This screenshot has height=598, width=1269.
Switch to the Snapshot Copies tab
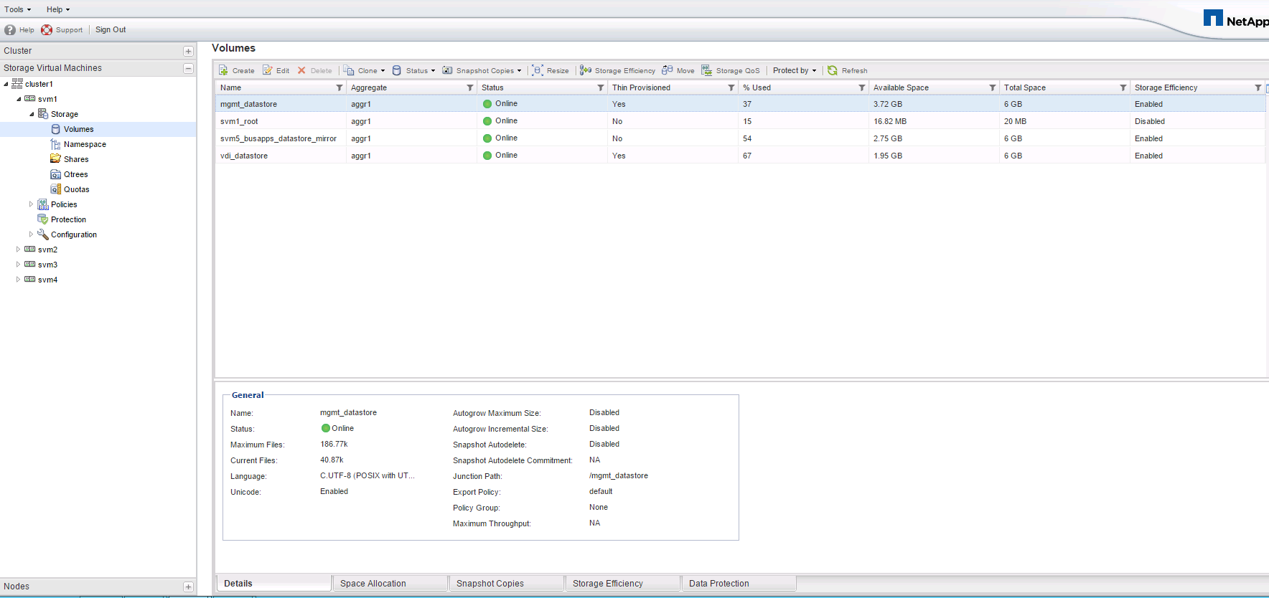507,583
